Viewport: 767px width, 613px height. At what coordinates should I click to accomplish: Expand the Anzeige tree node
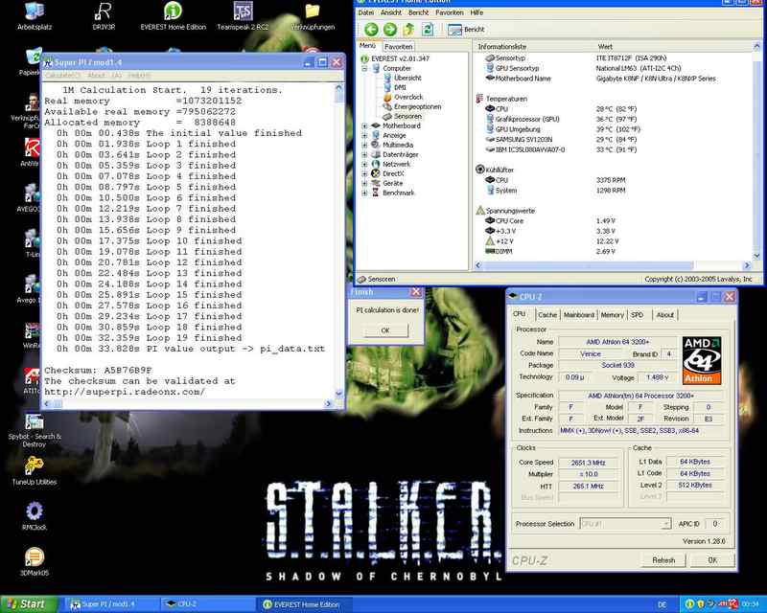pos(364,135)
